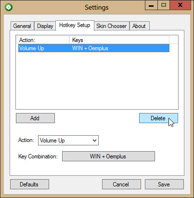Add a new hotkey entry
194x198 pixels.
click(x=35, y=118)
